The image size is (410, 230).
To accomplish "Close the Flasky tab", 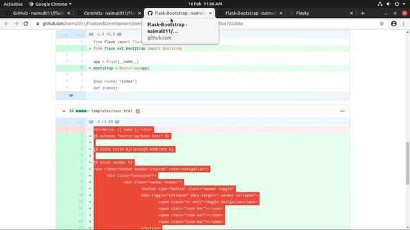I will coord(352,13).
